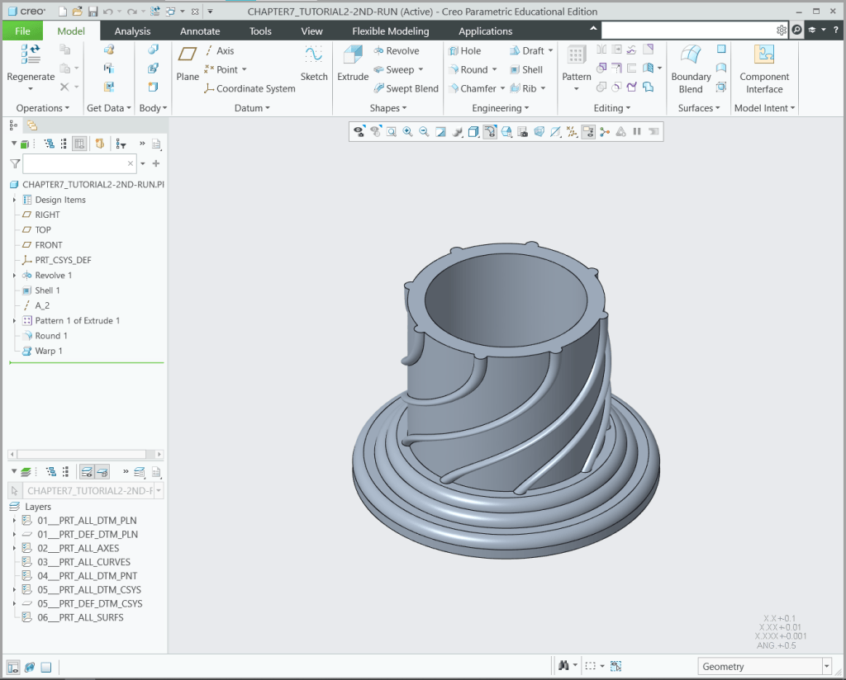Image resolution: width=846 pixels, height=680 pixels.
Task: Click the Draft button
Action: 526,50
